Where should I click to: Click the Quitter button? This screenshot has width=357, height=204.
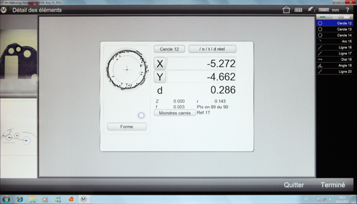pos(293,185)
